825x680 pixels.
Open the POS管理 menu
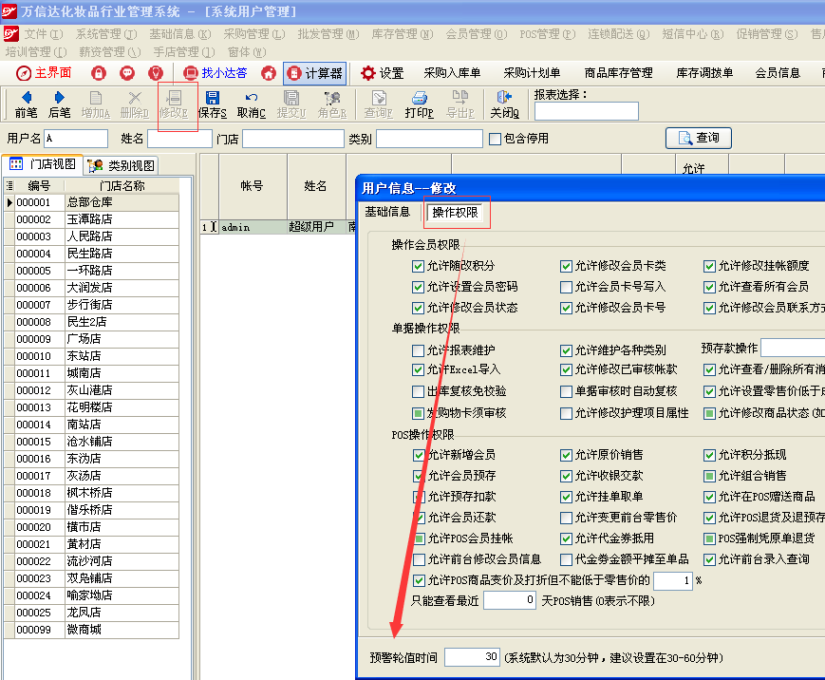(548, 34)
